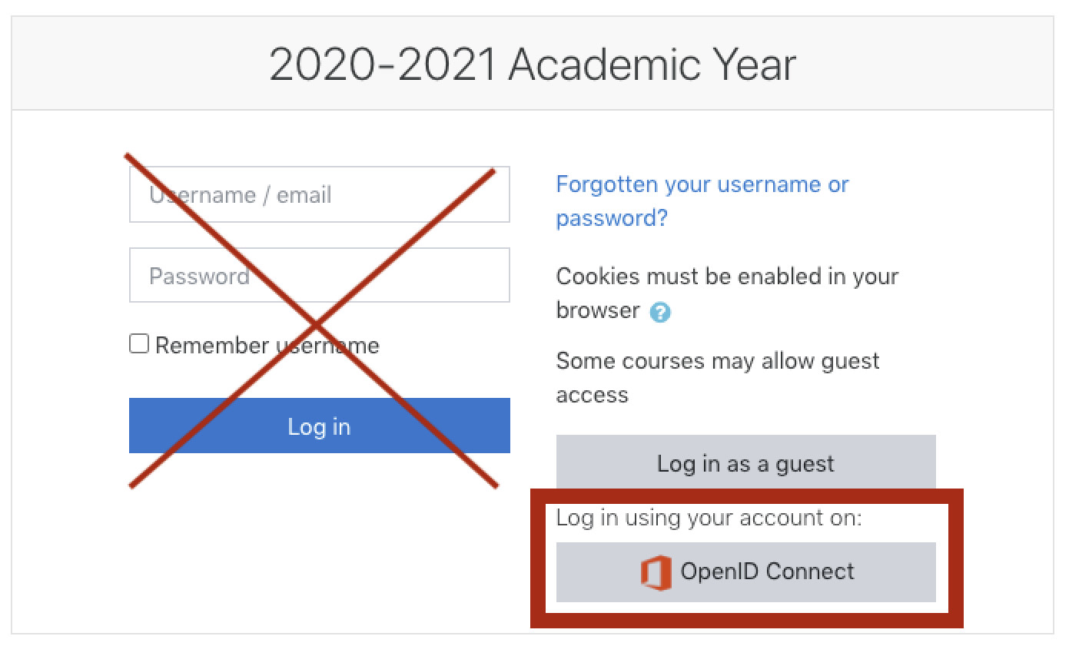Click the gray header bar beside the title

[x=922, y=65]
